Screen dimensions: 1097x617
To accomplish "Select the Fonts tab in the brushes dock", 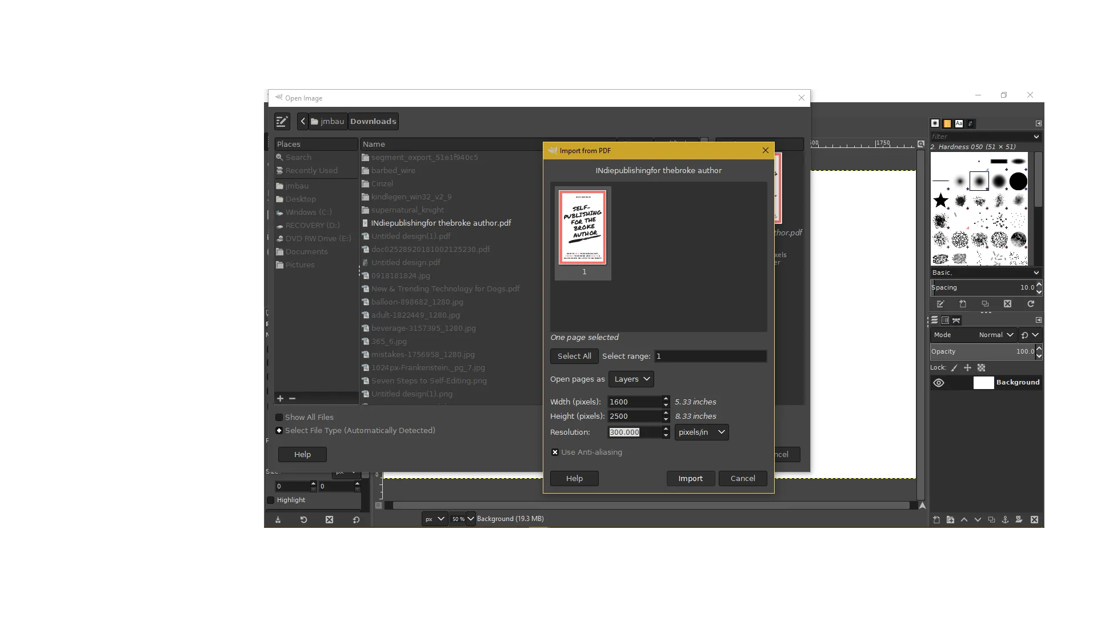I will click(959, 123).
